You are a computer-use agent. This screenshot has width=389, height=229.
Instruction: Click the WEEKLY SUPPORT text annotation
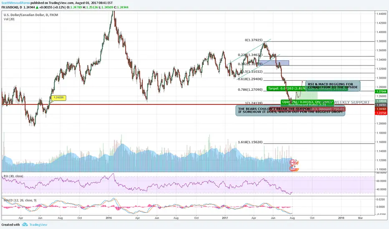click(351, 102)
